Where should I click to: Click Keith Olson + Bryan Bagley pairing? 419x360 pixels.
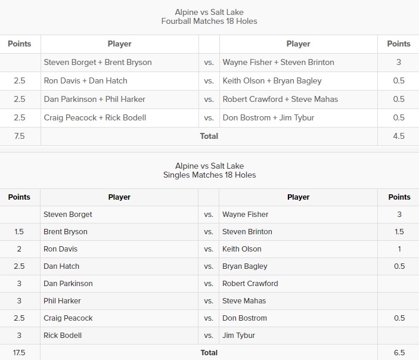272,80
